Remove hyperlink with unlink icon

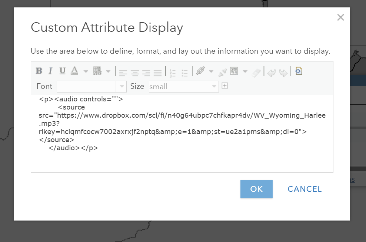coord(222,73)
